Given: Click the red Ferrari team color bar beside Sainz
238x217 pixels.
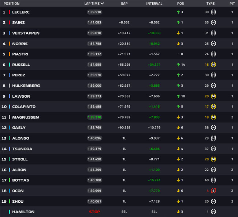Looking at the screenshot, I should click(x=10, y=22).
